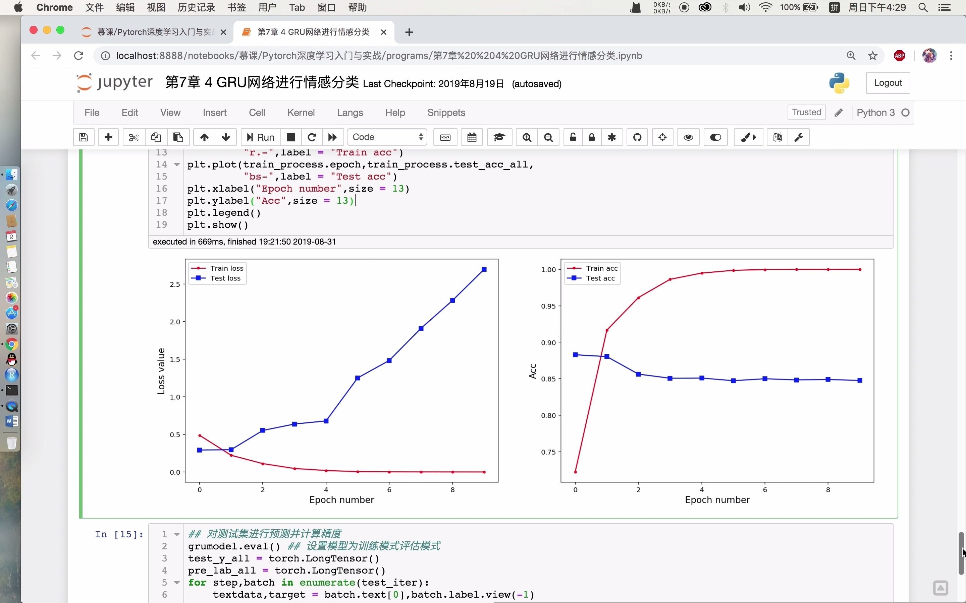Save the notebook with floppy disk icon

(x=84, y=137)
